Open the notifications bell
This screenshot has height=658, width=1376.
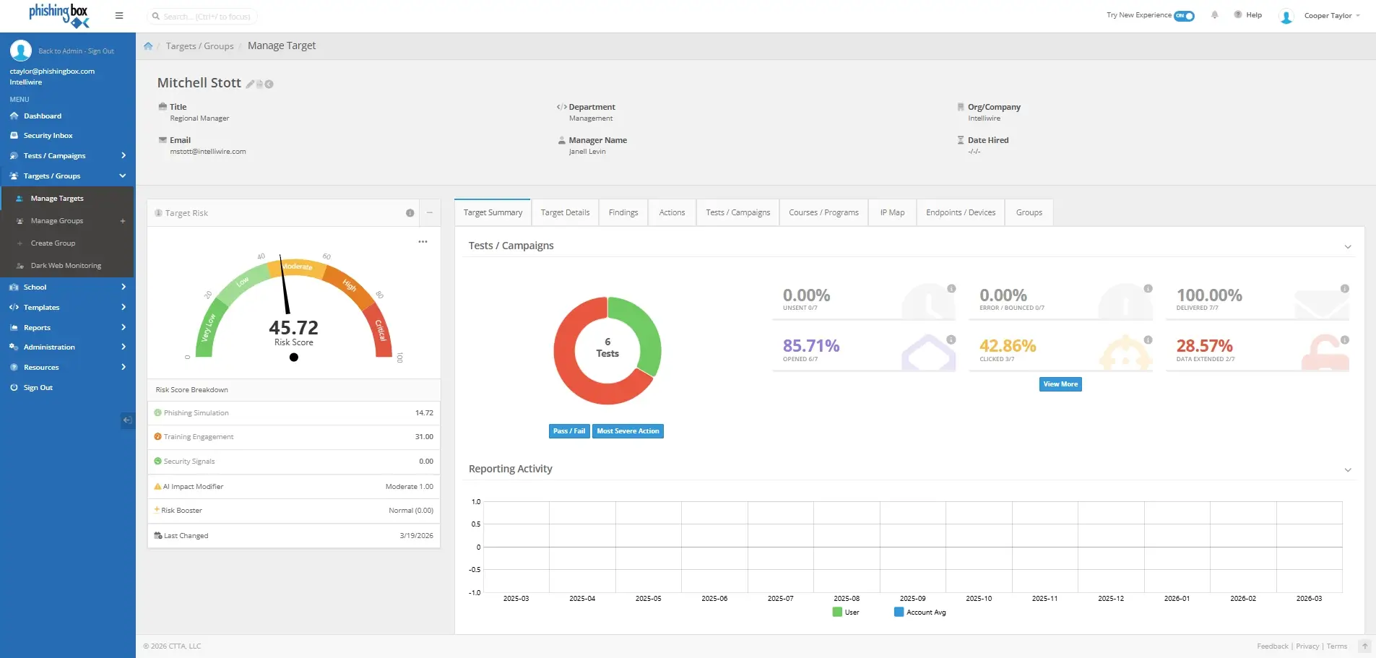pyautogui.click(x=1215, y=15)
